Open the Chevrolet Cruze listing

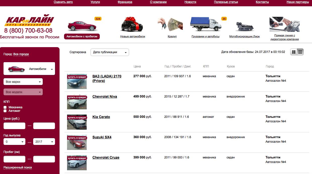tap(106, 157)
